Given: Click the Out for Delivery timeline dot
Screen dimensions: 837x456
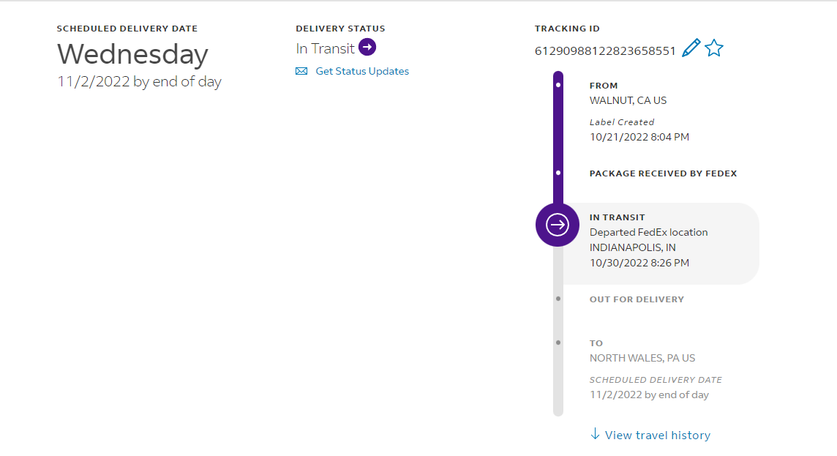Looking at the screenshot, I should point(558,299).
